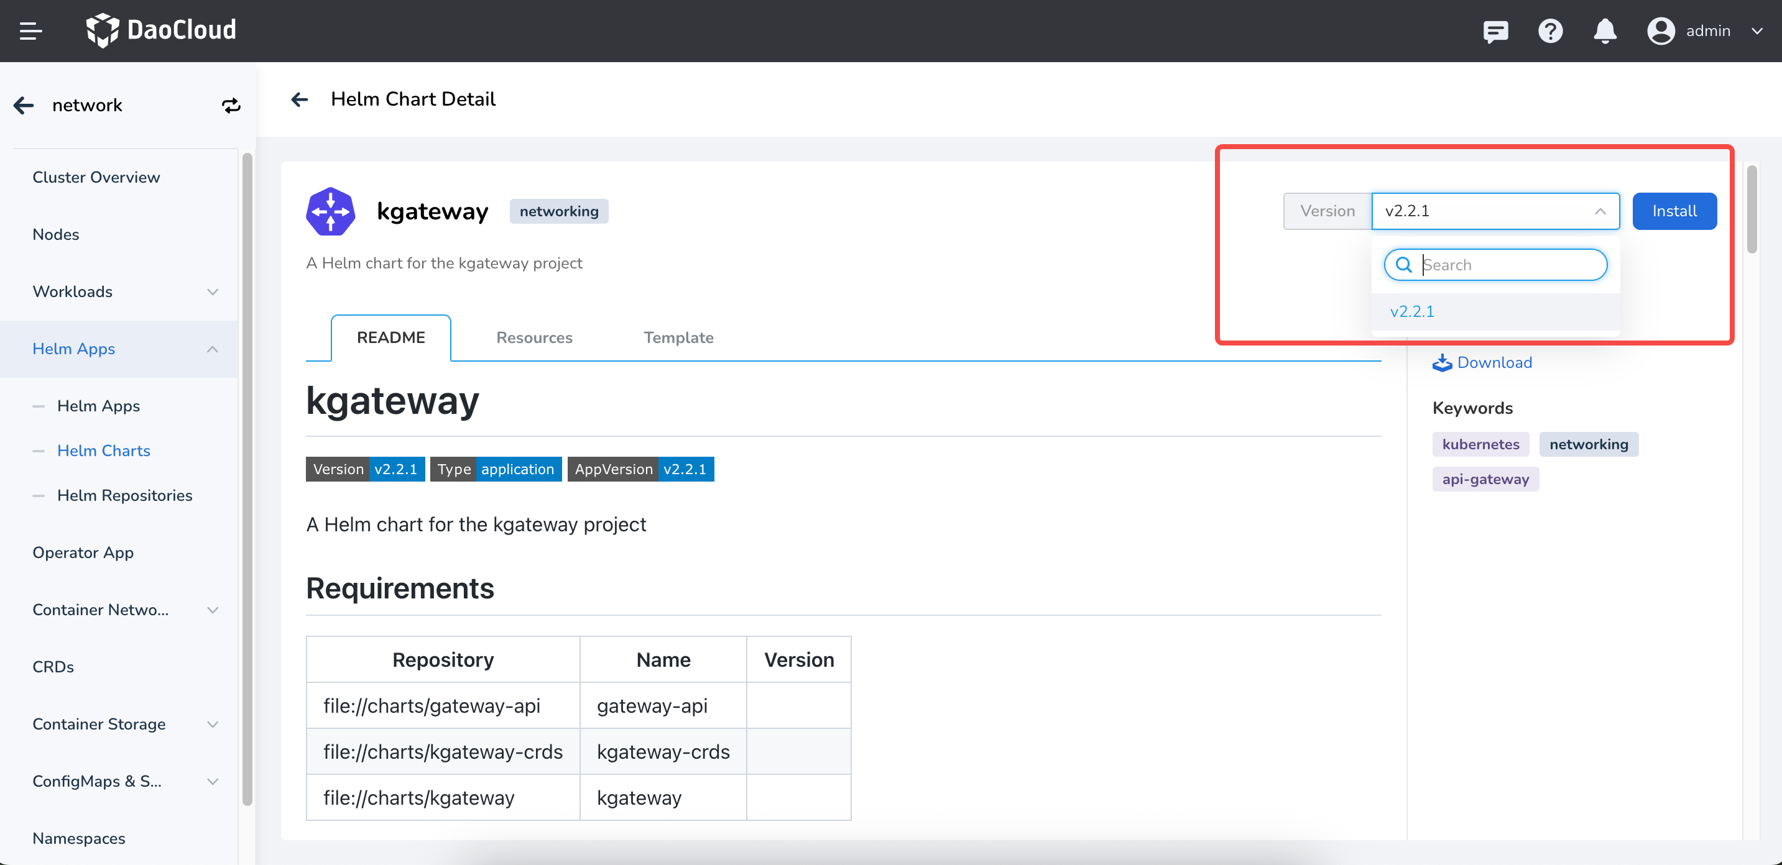Click the DaoCloud logo

click(160, 30)
